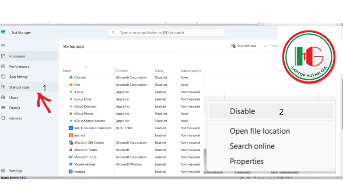Viewport: 343px width, 193px height.
Task: Click the Microsoft 365 Copilot icon
Action: (x=71, y=142)
